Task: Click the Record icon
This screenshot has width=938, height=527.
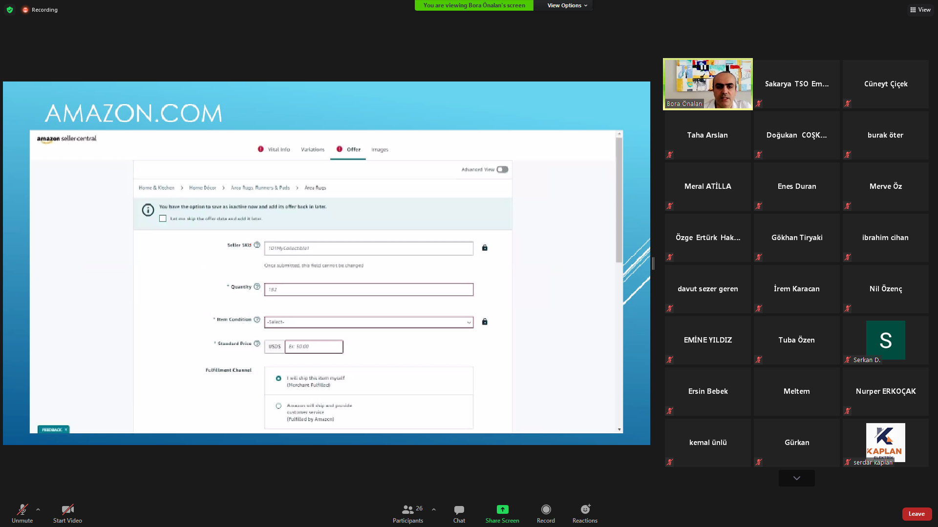Action: click(546, 509)
